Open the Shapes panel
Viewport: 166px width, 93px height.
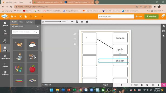[x=5, y=40]
